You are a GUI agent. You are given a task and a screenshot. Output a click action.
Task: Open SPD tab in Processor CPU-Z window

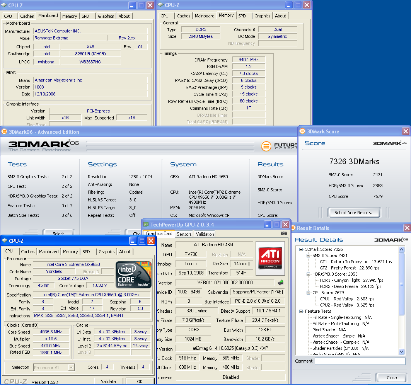click(86, 252)
